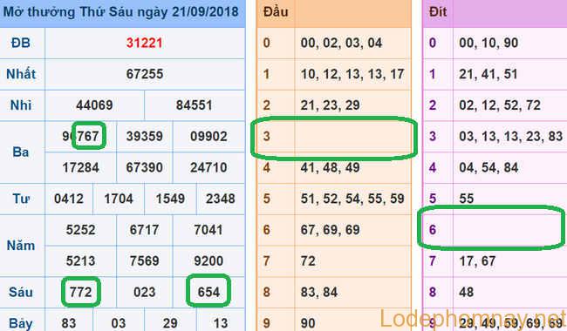Select the Nhất prize number 67255

pos(145,74)
